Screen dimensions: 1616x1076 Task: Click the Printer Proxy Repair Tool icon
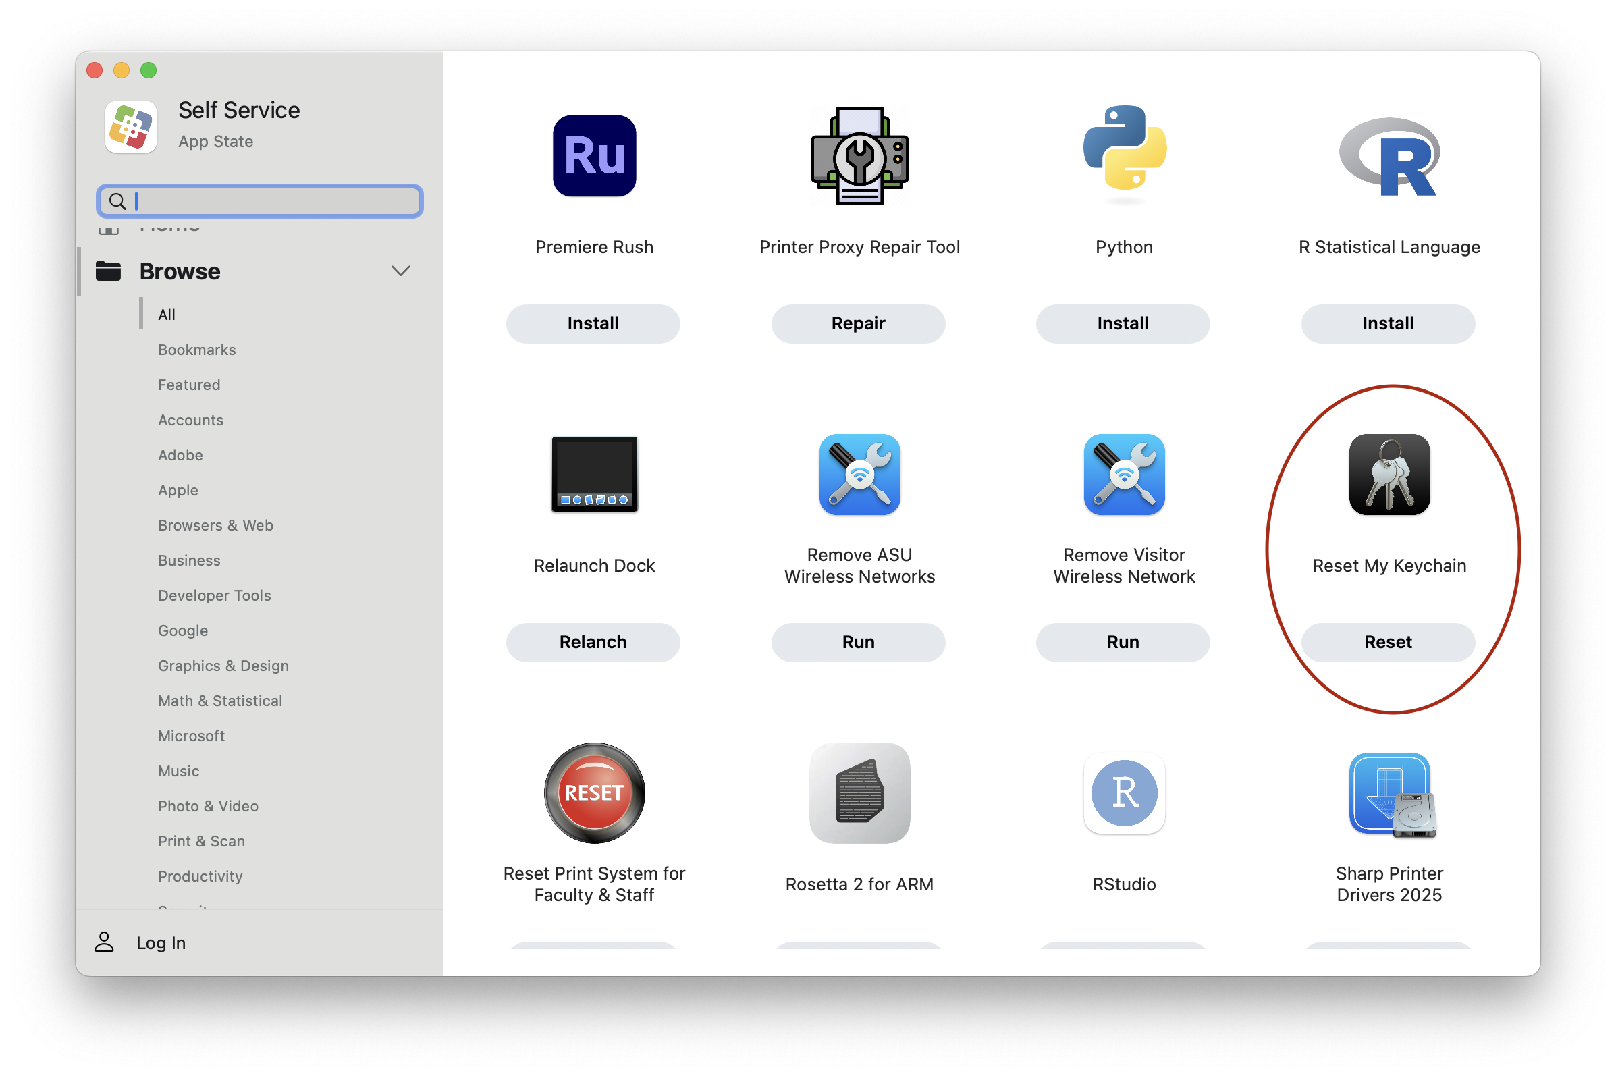click(859, 156)
